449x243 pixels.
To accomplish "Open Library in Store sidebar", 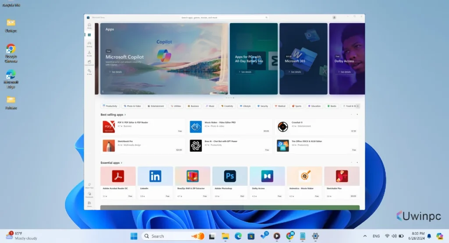I will pos(89,204).
